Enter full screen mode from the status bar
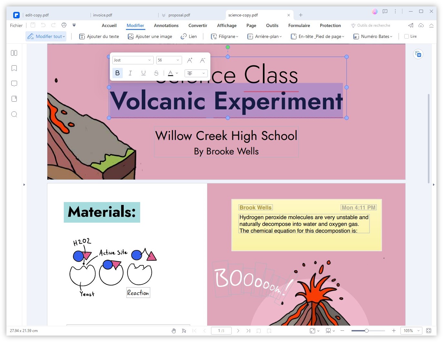 click(429, 330)
